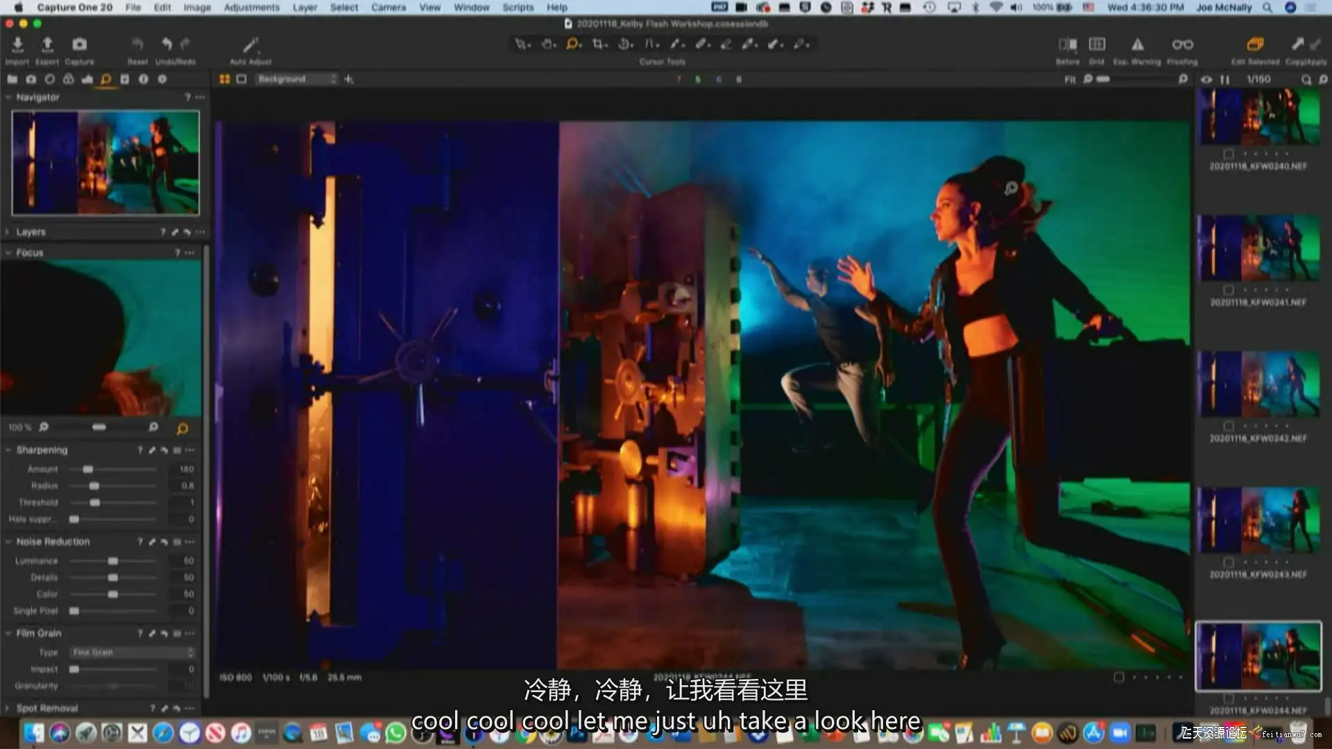Screen dimensions: 1332x749
Task: Toggle Proofing glasses view
Action: (x=1182, y=44)
